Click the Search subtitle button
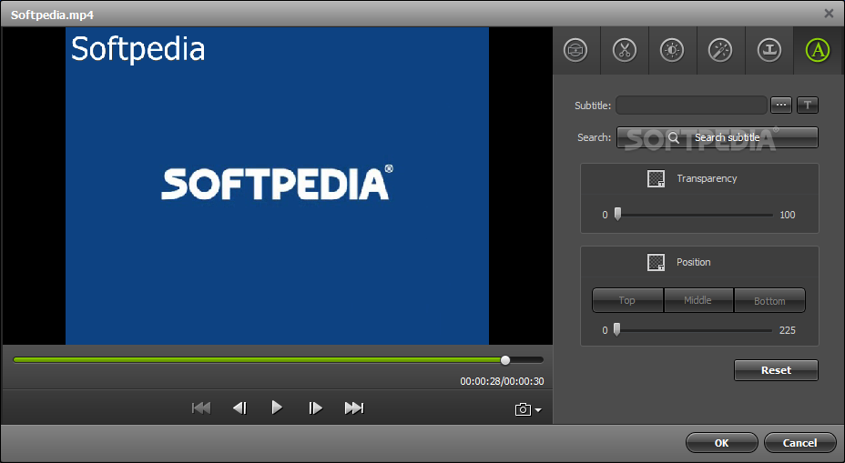 [x=718, y=137]
